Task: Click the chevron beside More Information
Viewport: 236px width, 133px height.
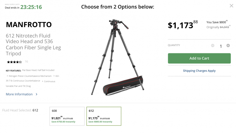Action: click(37, 94)
